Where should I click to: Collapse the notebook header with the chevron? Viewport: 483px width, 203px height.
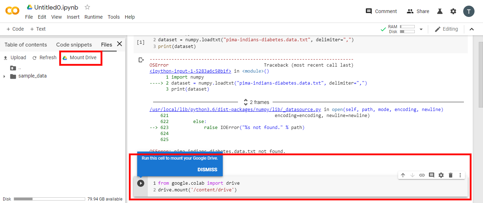point(472,29)
